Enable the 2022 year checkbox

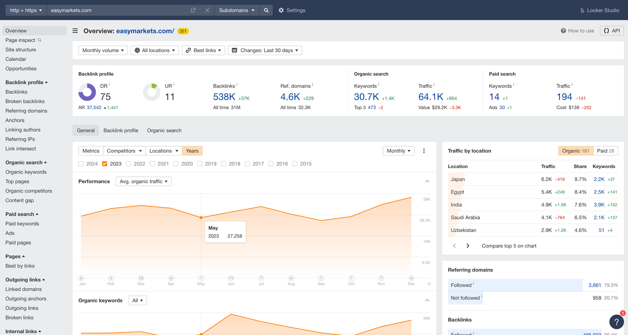click(128, 164)
